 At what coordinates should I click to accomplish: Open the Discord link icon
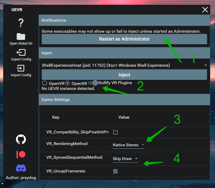(x=21, y=168)
